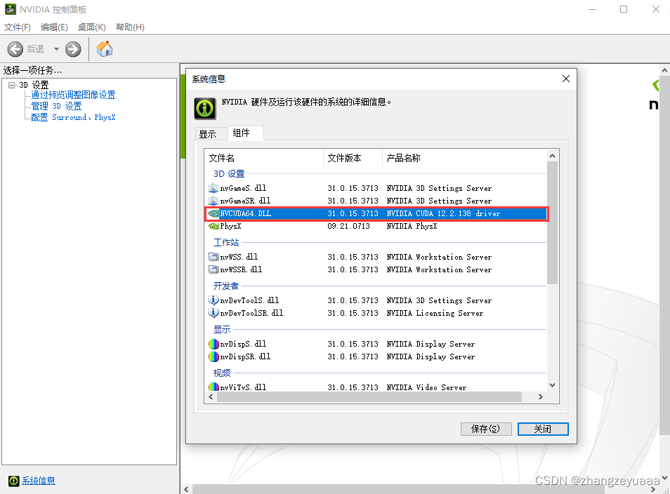Click list horizontal scrollbar right arrow

tap(541, 396)
